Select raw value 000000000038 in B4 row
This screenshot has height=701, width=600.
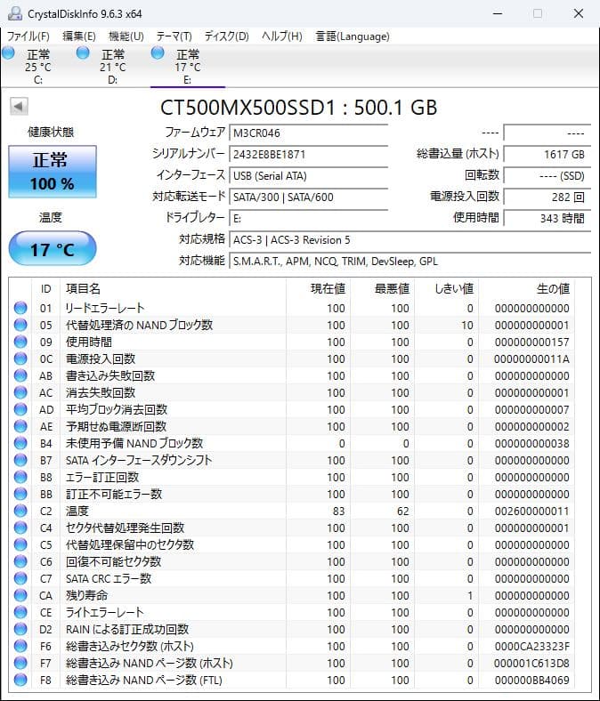pos(532,444)
